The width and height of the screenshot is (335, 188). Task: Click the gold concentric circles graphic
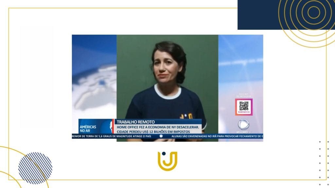313,13
